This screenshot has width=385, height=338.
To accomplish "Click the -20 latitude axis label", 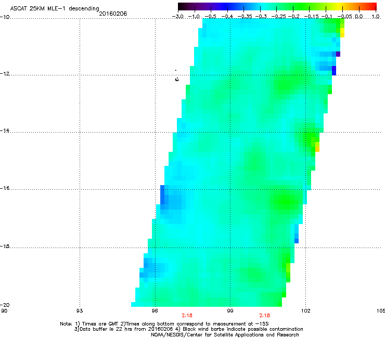I will 5,305.
